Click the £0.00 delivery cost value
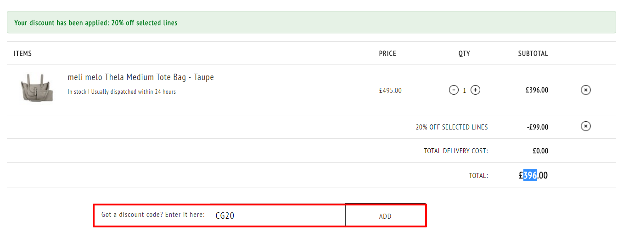 (539, 151)
